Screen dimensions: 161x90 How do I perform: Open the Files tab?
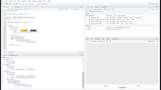click(x=87, y=39)
